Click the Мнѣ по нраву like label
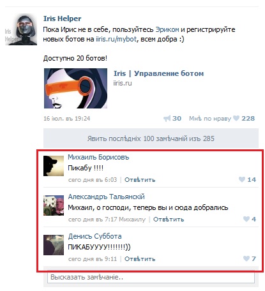This screenshot has width=265, height=291. point(210,119)
